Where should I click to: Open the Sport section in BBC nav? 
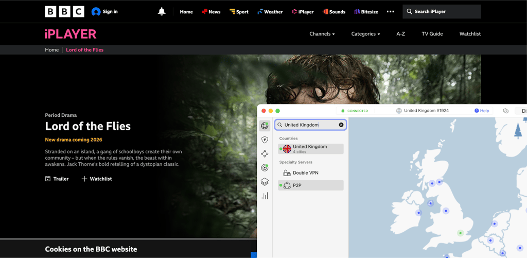[239, 12]
